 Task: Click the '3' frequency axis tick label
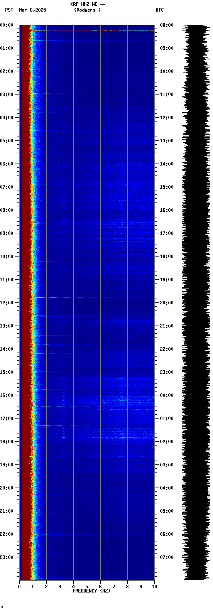coord(60,587)
